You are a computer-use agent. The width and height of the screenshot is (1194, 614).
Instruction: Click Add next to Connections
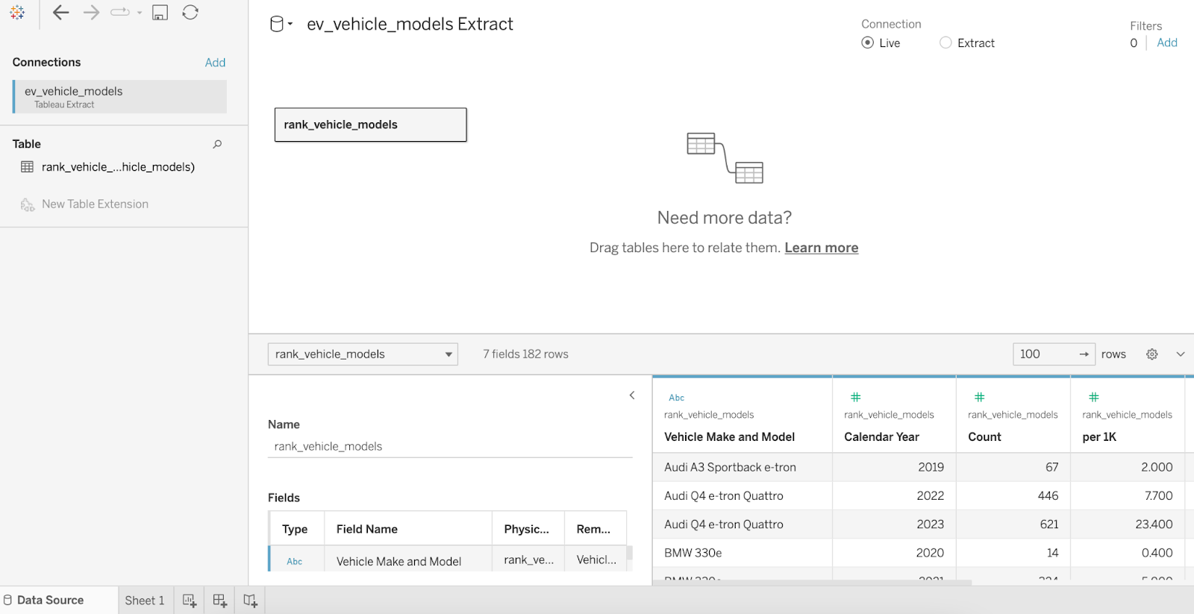[215, 63]
